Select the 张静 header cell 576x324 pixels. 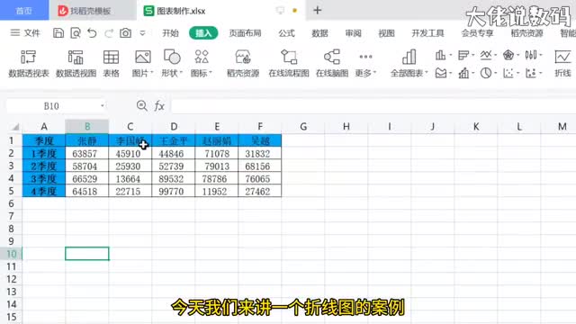(x=87, y=140)
